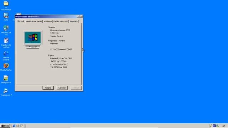Click the Cancelar button

(62, 88)
